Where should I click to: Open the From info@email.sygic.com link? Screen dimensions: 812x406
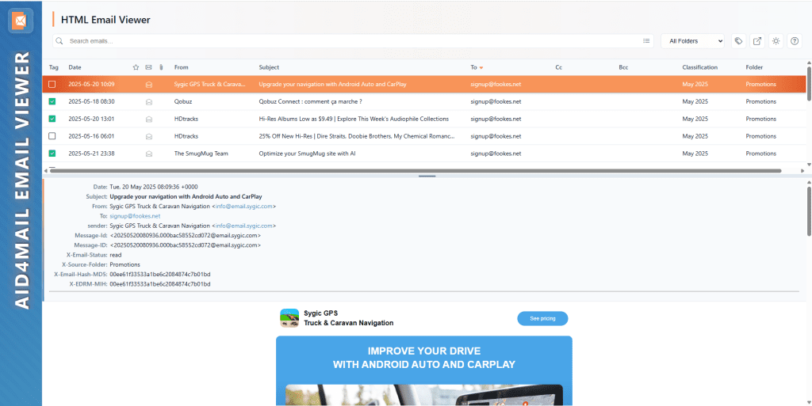[x=244, y=206]
